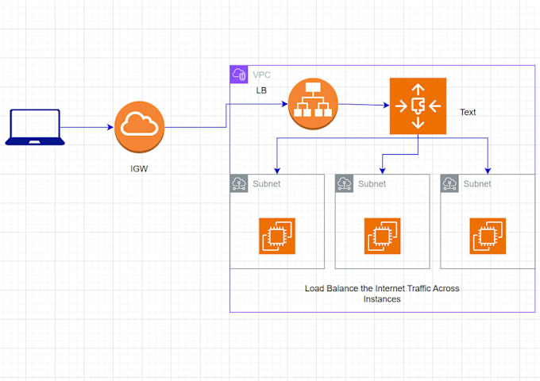Click the 'Load Balance the Internet Traffic' caption
The width and height of the screenshot is (540, 381).
(x=382, y=294)
